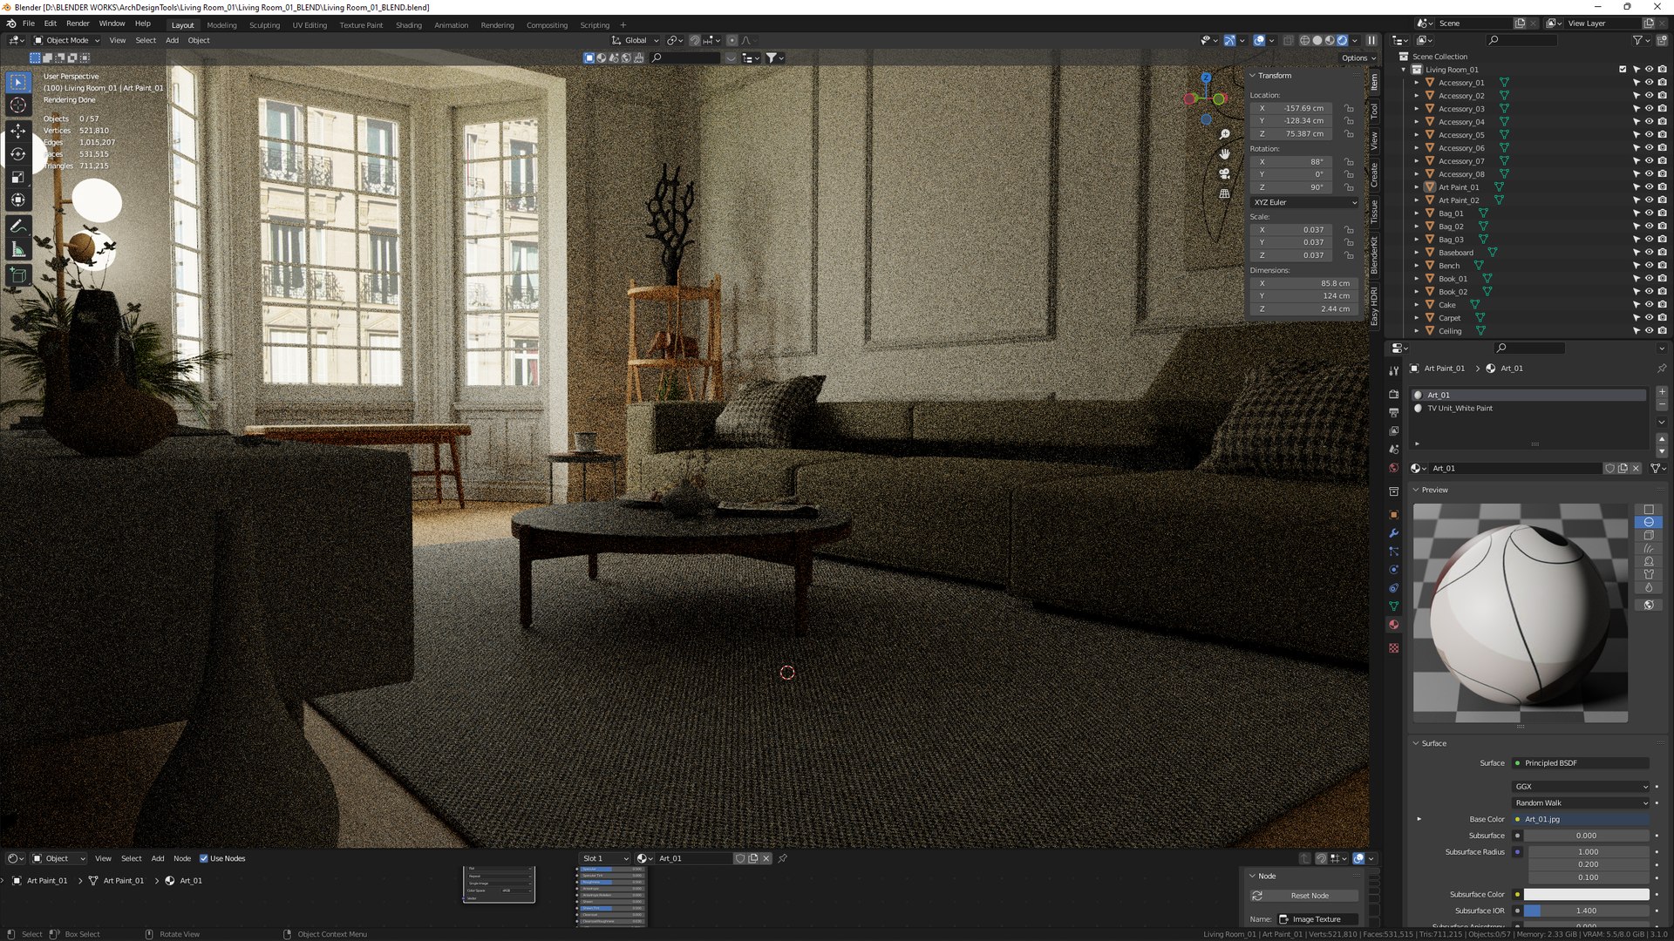The width and height of the screenshot is (1674, 941).
Task: Toggle viewport overlays button
Action: (x=1259, y=40)
